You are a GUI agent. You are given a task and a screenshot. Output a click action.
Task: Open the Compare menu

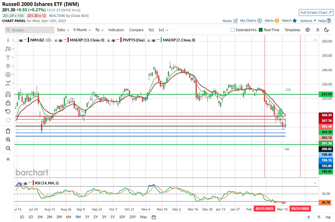click(136, 30)
